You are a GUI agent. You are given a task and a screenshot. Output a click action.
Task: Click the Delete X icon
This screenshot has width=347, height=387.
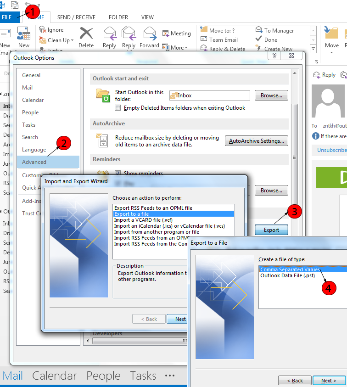pos(86,34)
